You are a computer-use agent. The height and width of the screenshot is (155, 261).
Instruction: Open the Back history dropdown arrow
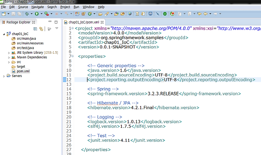point(210,14)
